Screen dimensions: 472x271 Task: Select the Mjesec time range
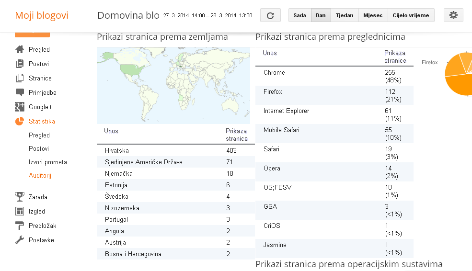[x=373, y=15]
